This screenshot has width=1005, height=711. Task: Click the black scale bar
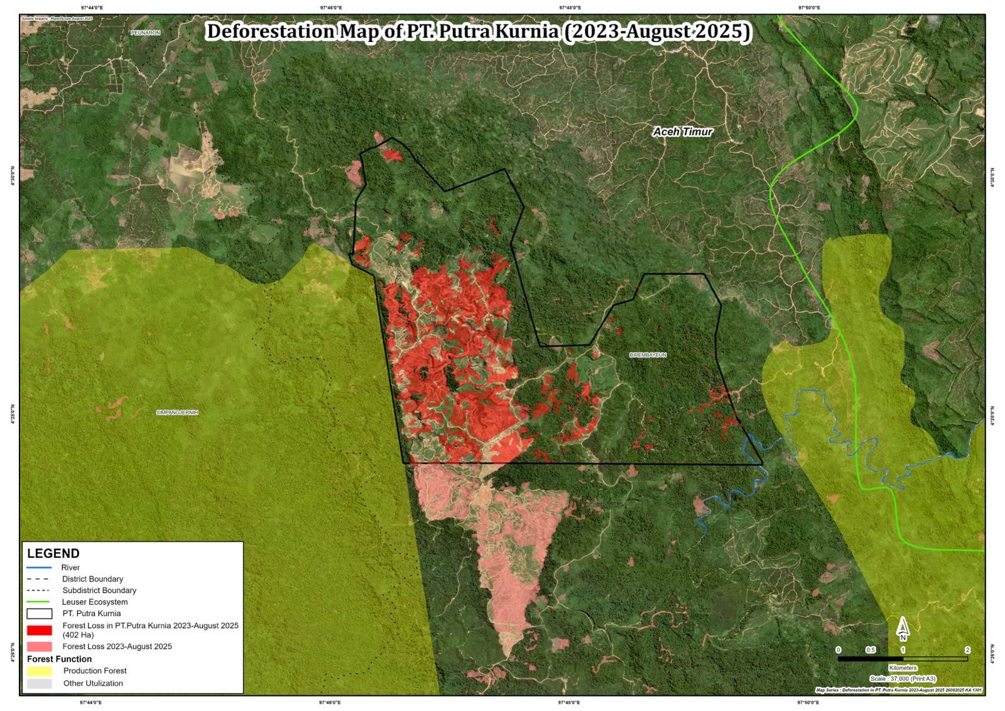pyautogui.click(x=902, y=659)
